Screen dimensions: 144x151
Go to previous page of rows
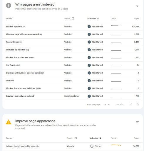(x=131, y=104)
